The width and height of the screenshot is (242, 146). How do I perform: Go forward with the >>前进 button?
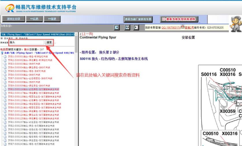52,19
